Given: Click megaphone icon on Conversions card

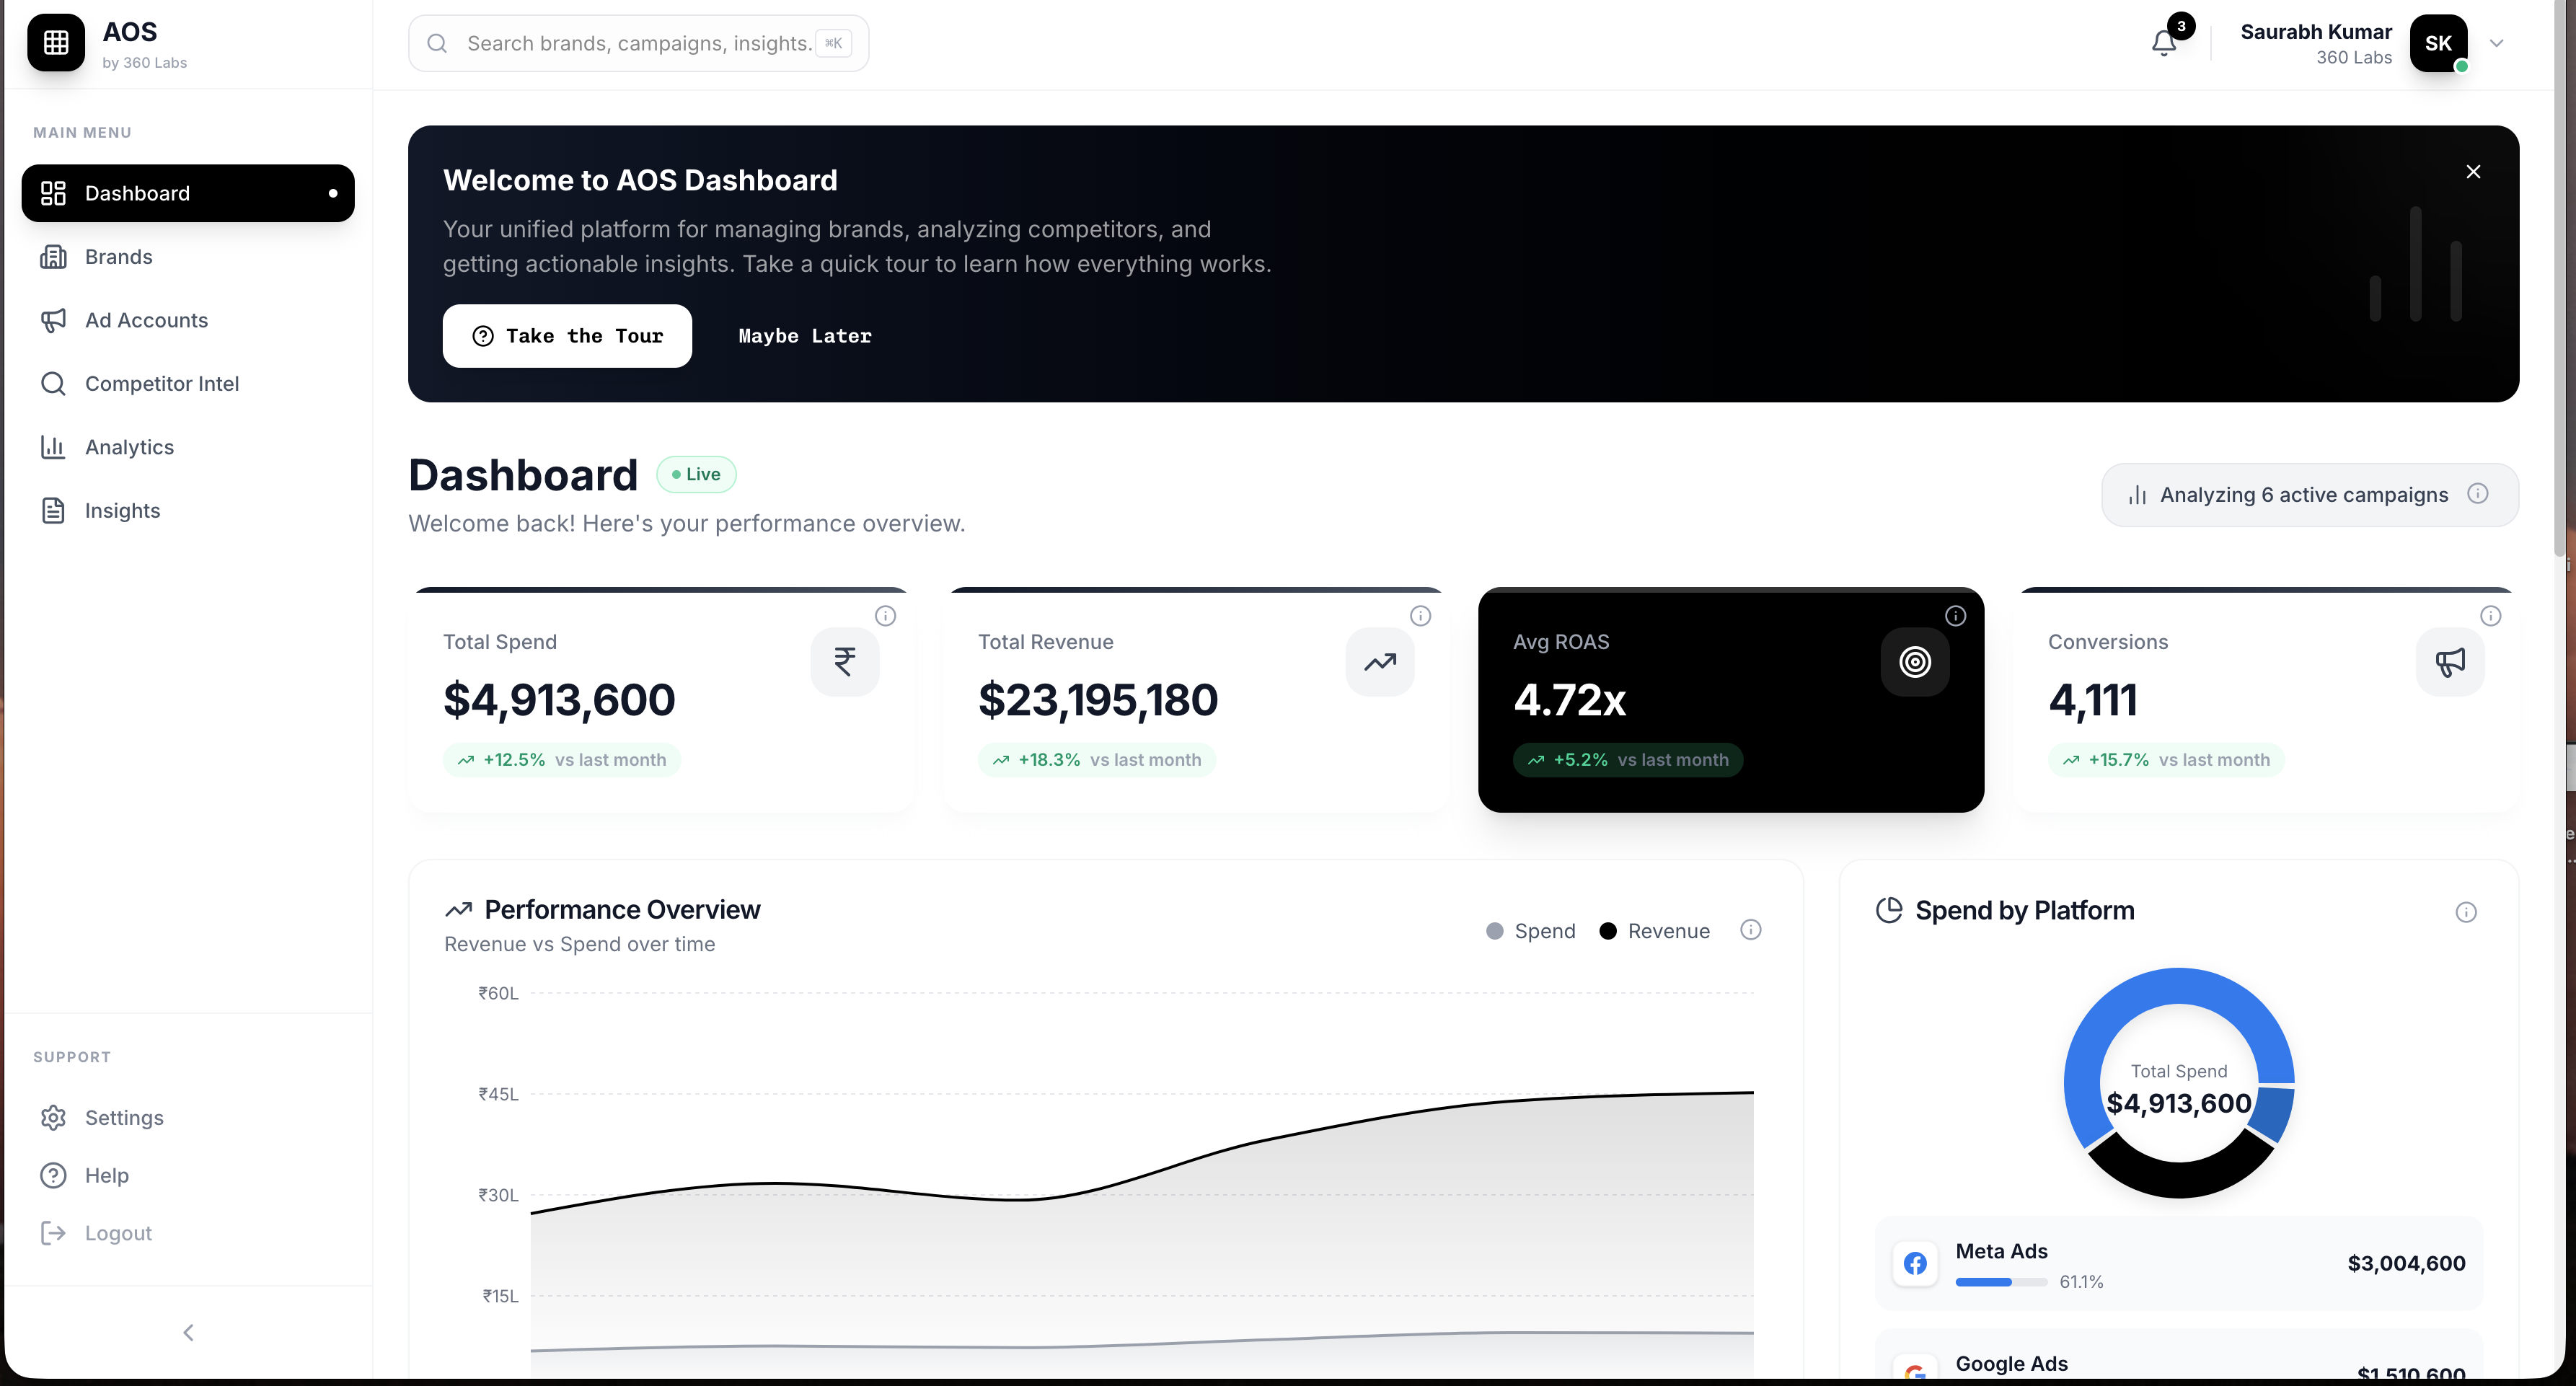Looking at the screenshot, I should (2450, 662).
